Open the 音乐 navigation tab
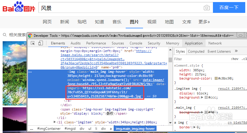 (117, 22)
